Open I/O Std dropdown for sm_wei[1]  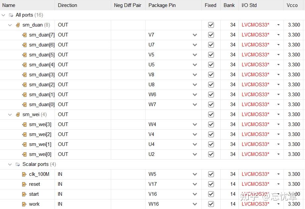(279, 144)
